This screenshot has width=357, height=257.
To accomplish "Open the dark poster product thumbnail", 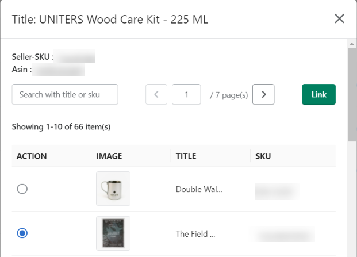I will point(113,233).
